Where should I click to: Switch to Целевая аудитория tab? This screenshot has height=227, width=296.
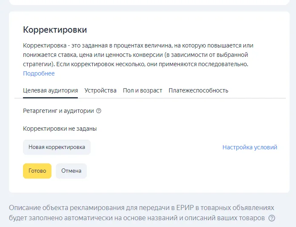point(51,91)
